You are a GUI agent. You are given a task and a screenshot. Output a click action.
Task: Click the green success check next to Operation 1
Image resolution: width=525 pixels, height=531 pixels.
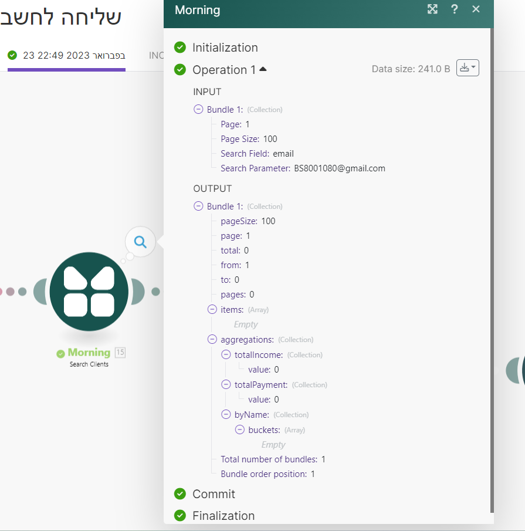click(180, 69)
